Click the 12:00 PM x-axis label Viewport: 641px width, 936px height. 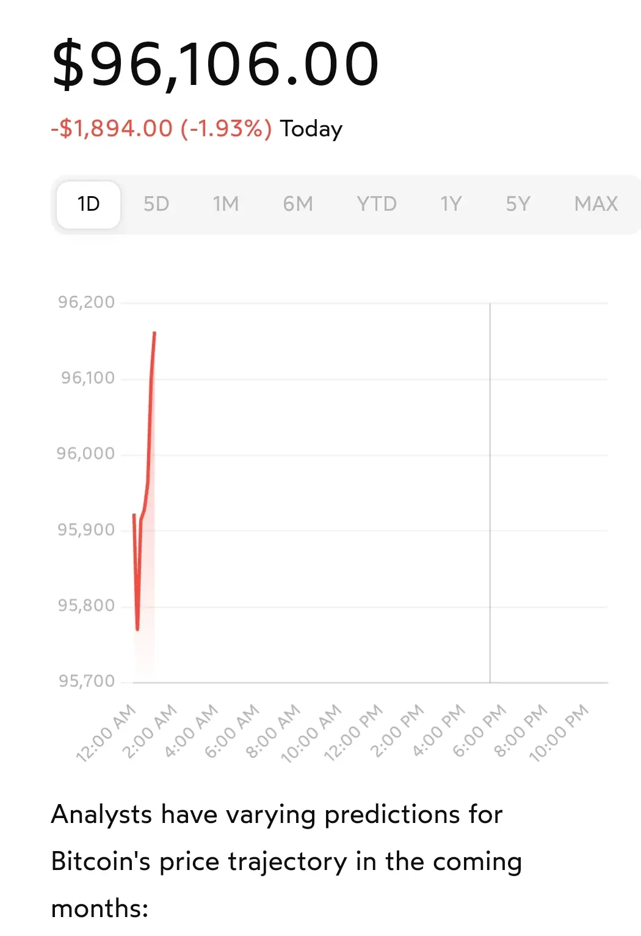(x=353, y=732)
